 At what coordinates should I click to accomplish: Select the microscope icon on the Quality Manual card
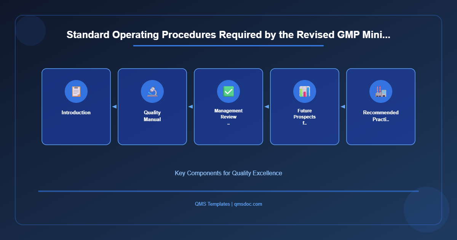152,91
